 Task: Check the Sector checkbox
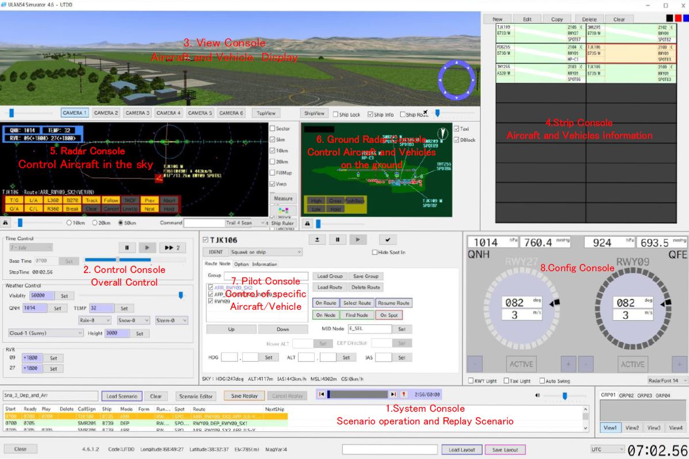coord(273,128)
